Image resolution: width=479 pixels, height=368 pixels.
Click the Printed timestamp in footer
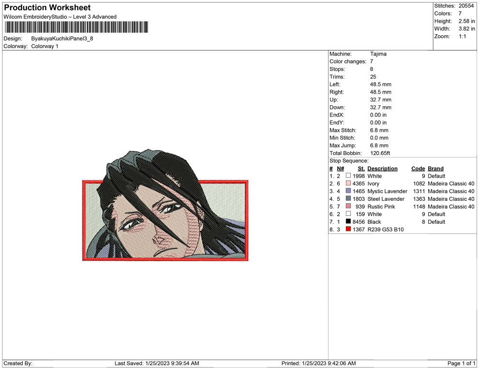coord(319,363)
